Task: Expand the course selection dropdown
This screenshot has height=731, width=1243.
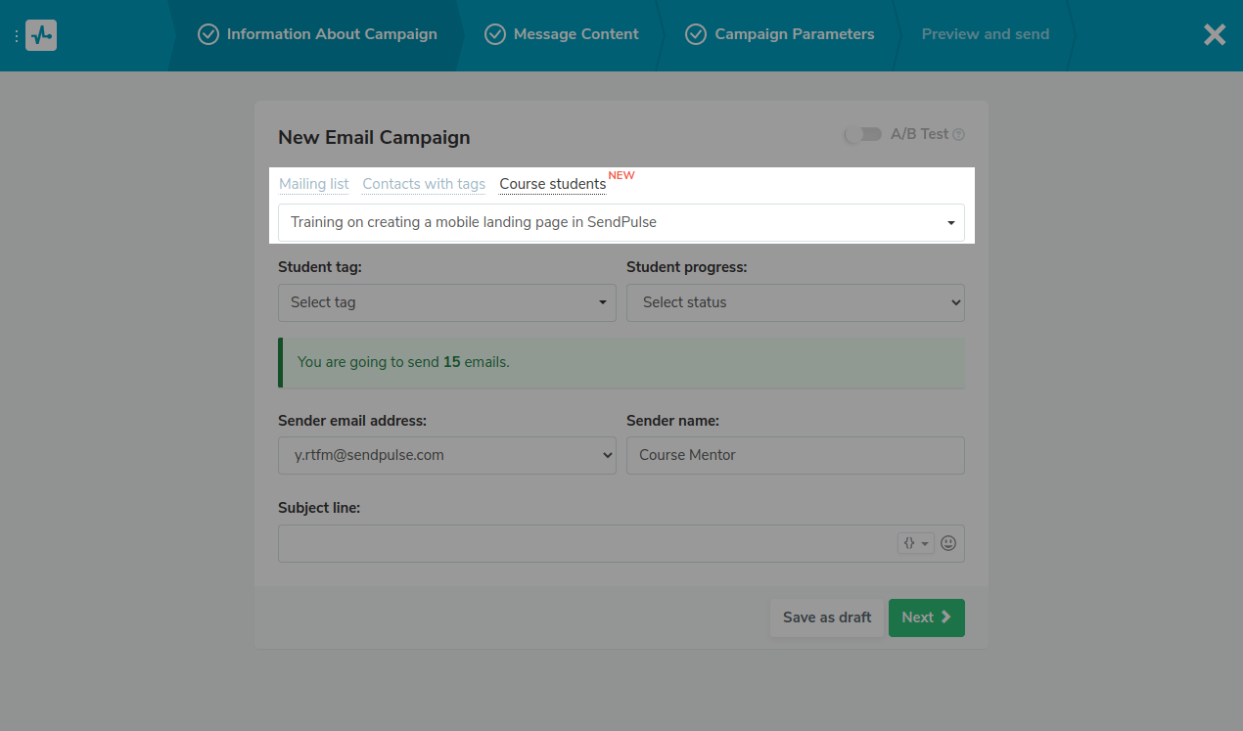Action: [x=621, y=222]
